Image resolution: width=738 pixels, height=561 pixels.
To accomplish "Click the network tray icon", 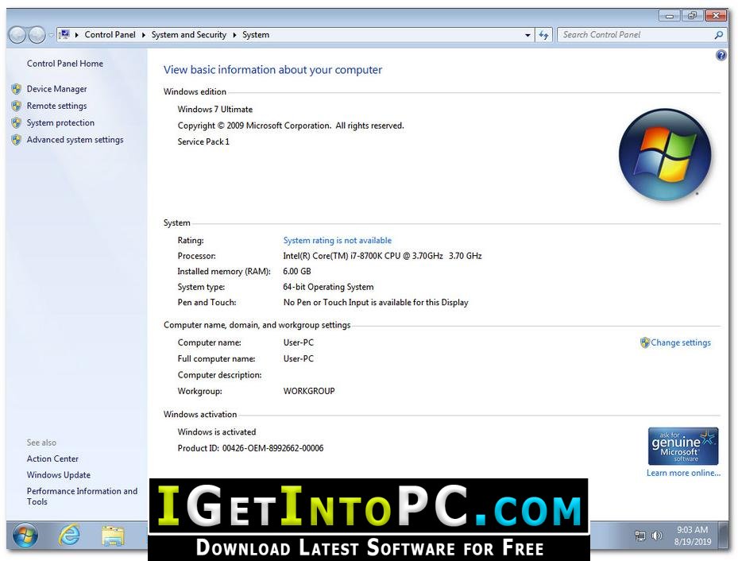I will click(x=640, y=536).
